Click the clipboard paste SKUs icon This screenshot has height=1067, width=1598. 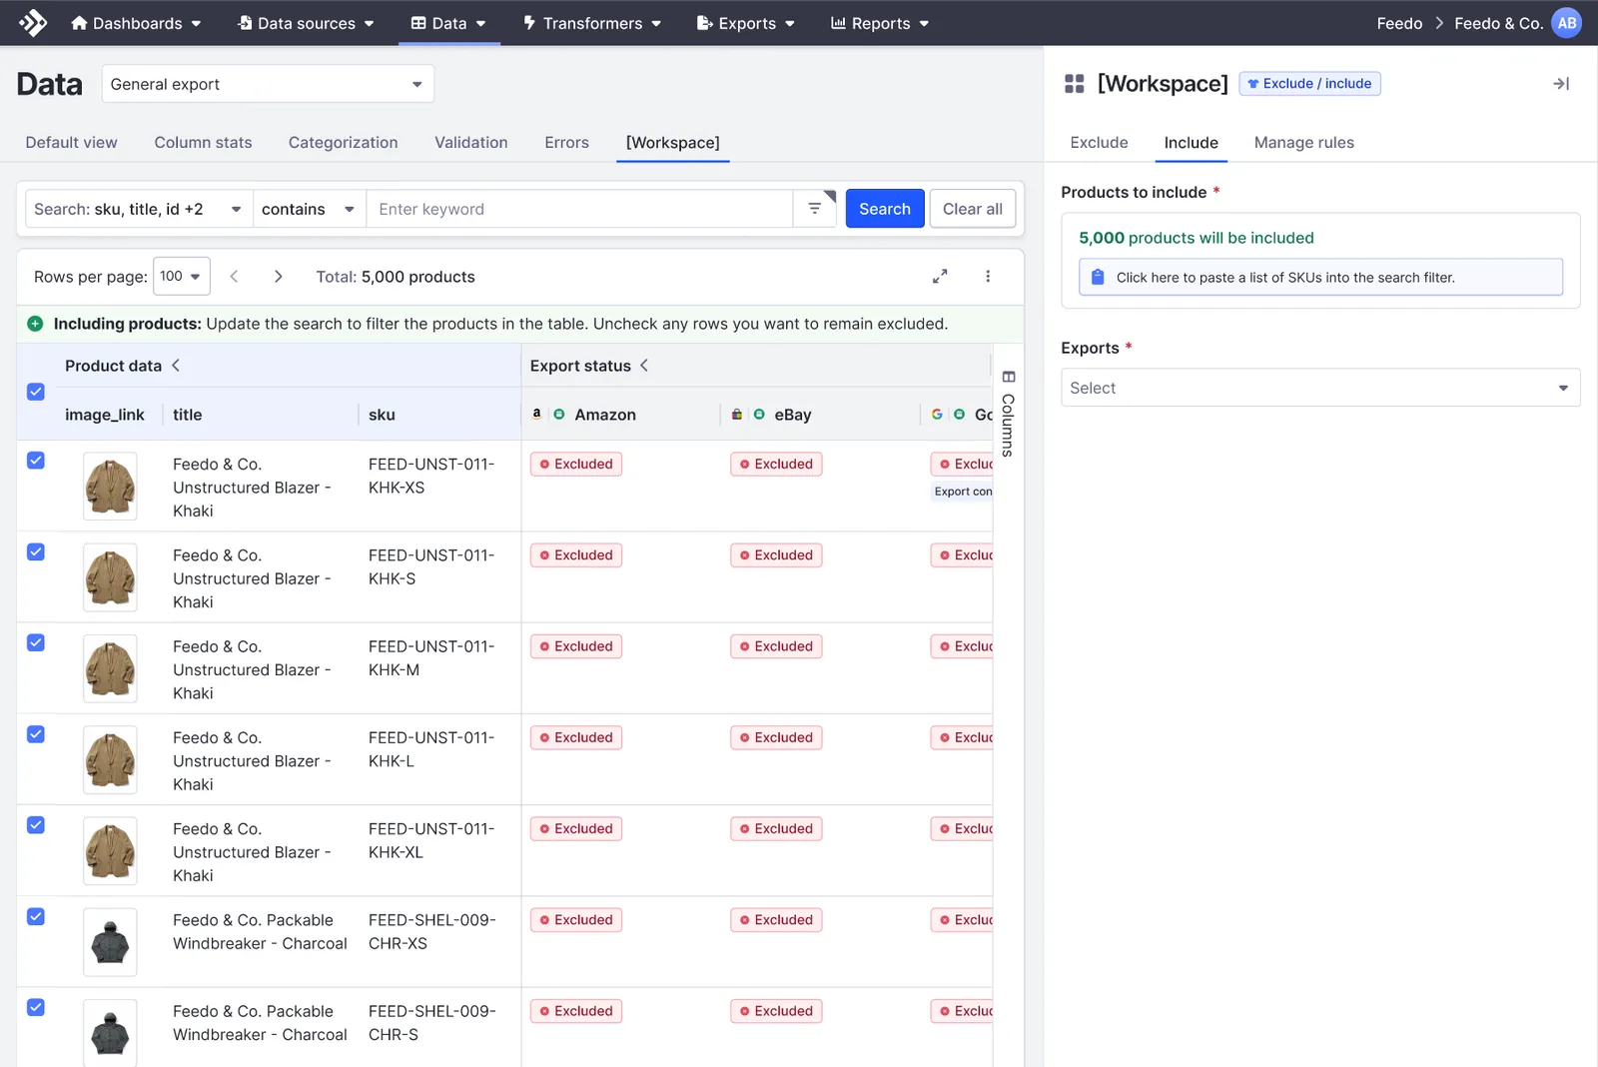1098,278
